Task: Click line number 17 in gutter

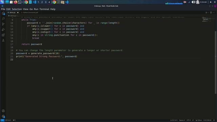Action: pos(12,44)
